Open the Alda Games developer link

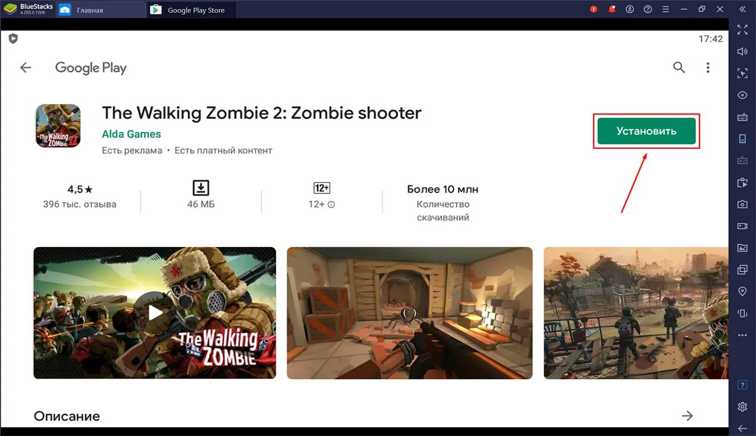131,134
